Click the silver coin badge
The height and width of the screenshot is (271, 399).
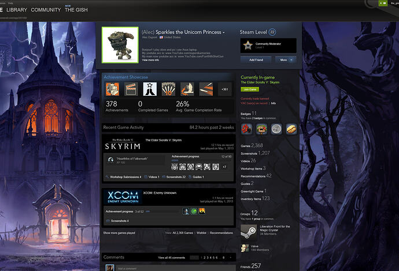[x=276, y=129]
